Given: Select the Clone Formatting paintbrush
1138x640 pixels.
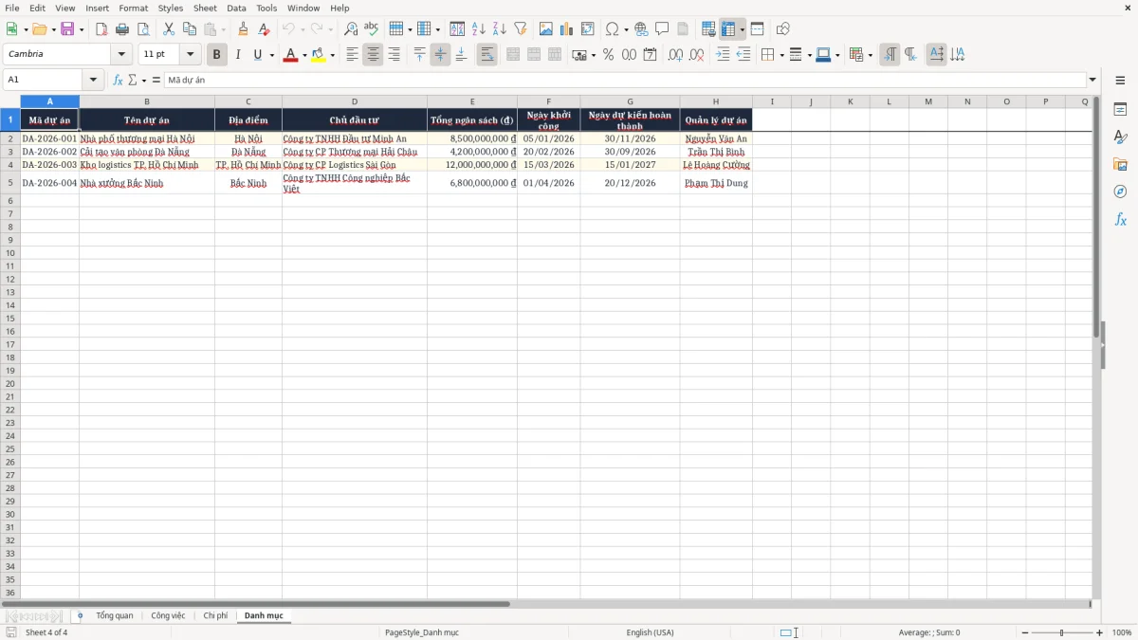Looking at the screenshot, I should 244,29.
